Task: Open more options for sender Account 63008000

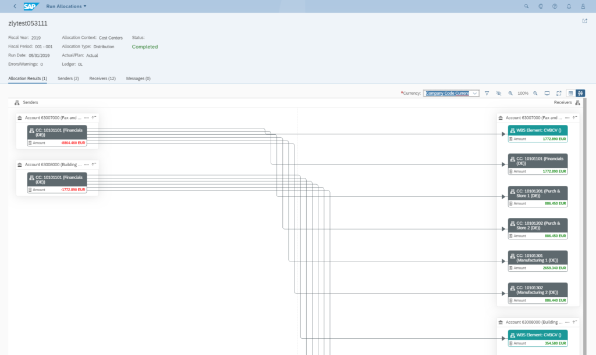Action: tap(86, 164)
